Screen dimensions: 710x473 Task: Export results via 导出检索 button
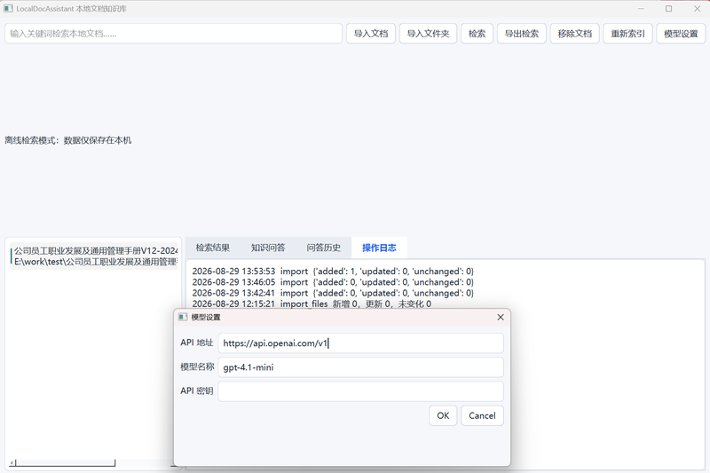[522, 34]
